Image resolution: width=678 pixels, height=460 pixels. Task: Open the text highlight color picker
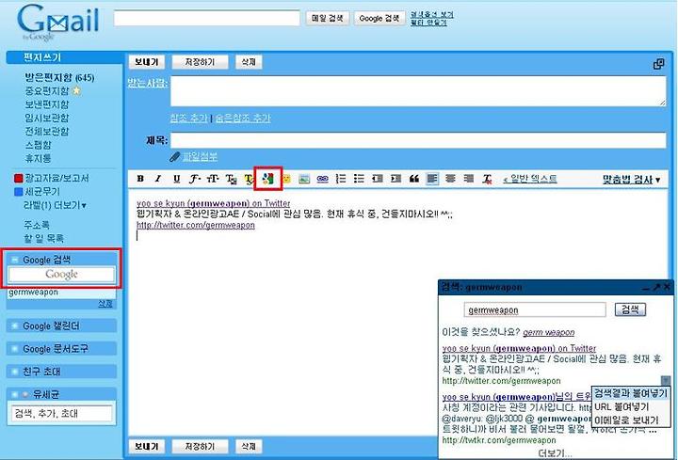(x=249, y=179)
